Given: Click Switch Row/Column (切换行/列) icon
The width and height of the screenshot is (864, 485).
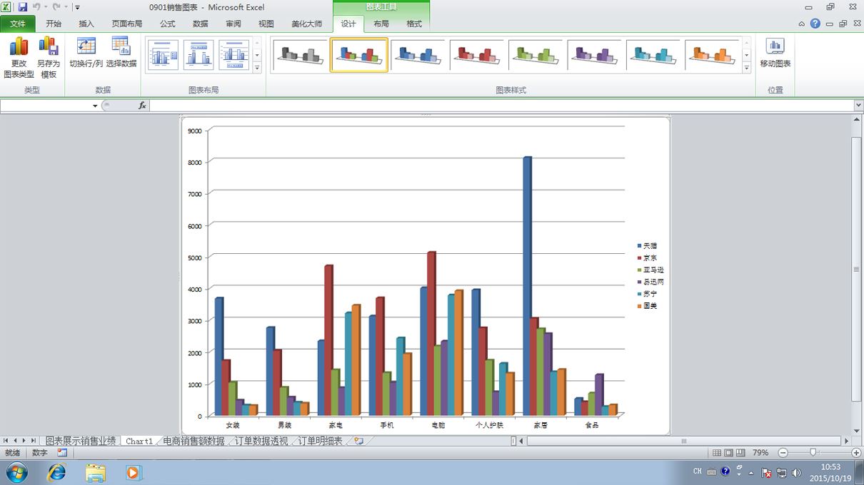Looking at the screenshot, I should (86, 53).
